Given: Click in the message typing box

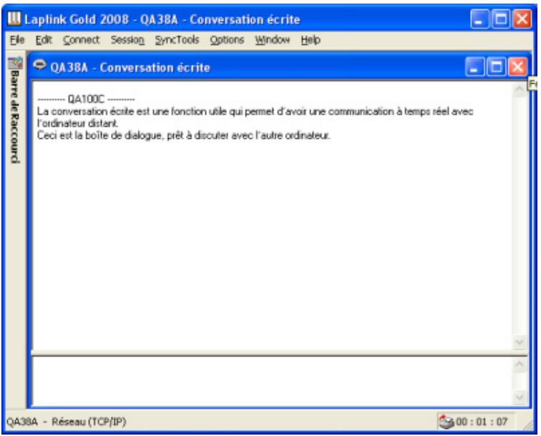Looking at the screenshot, I should point(272,381).
